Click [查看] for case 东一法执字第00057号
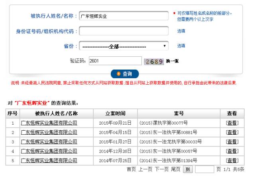This screenshot has width=255, height=177. pyautogui.click(x=232, y=151)
